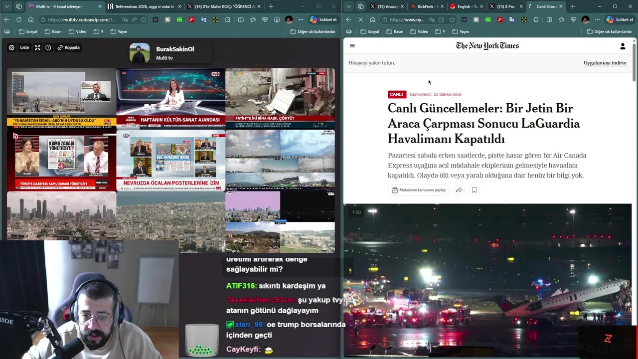Open right browser Settings and more menu
The image size is (638, 359).
click(597, 19)
